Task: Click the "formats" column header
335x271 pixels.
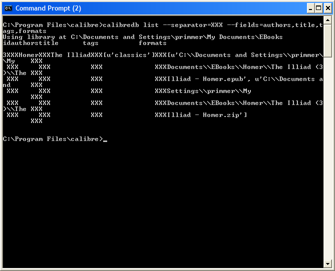Action: coord(153,43)
